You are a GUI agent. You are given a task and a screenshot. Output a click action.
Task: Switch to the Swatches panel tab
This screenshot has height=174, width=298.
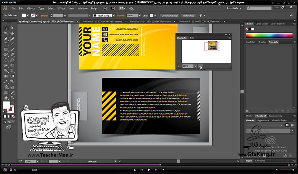[250, 42]
